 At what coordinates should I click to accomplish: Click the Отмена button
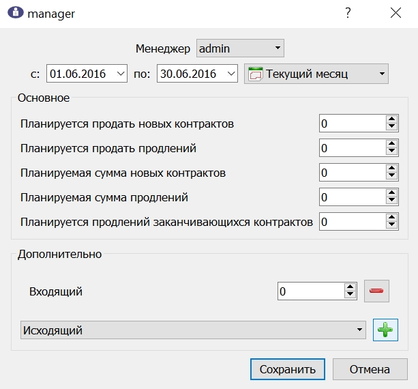[370, 369]
